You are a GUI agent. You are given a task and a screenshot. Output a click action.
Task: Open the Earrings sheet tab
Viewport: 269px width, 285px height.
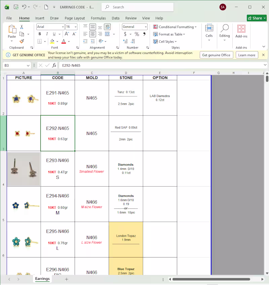click(x=42, y=279)
